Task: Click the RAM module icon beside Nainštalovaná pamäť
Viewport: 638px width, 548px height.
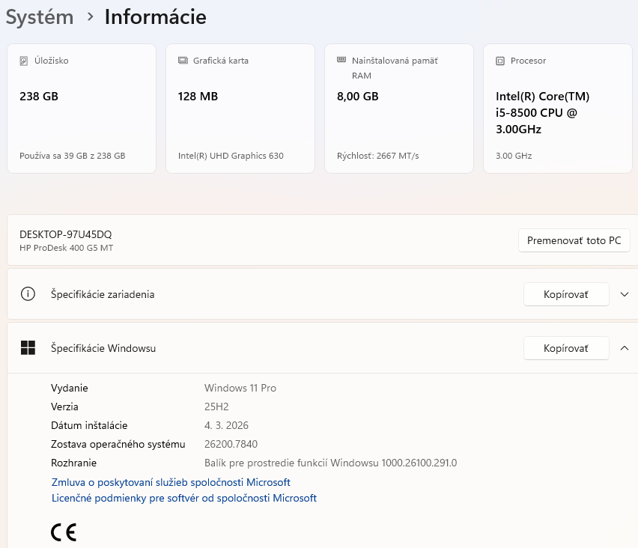Action: click(341, 60)
